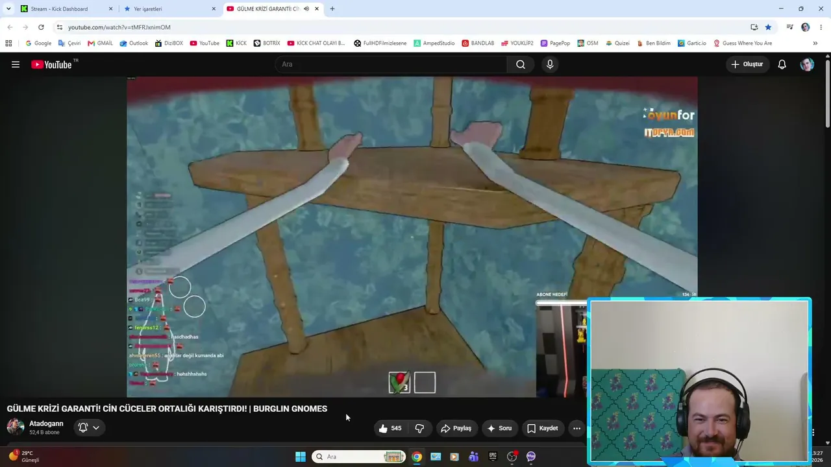The image size is (831, 467).
Task: Open KİCK bookmark
Action: pos(236,43)
